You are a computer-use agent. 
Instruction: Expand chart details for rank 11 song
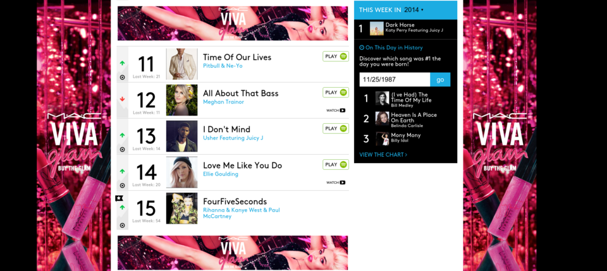pos(122,77)
